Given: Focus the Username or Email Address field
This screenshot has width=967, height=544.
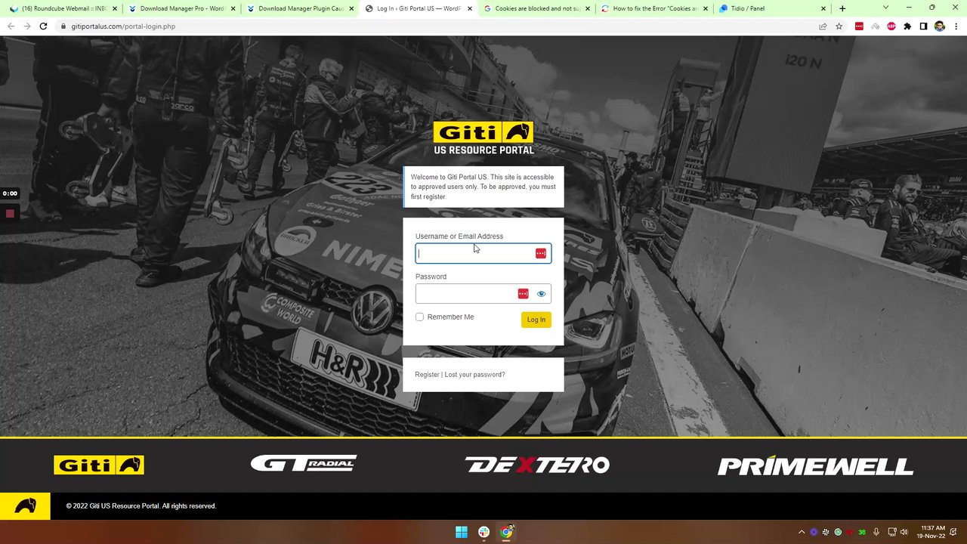Looking at the screenshot, I should [483, 253].
